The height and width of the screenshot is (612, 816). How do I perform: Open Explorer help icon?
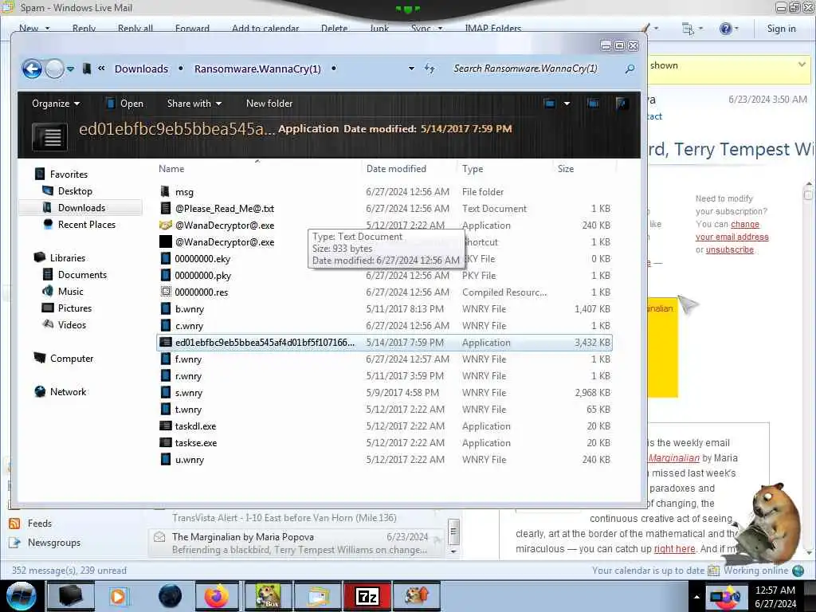tap(622, 104)
